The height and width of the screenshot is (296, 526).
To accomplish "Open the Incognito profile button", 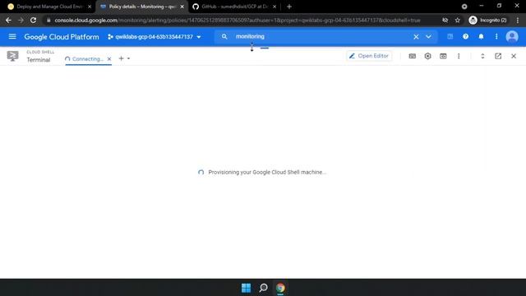I will point(487,20).
